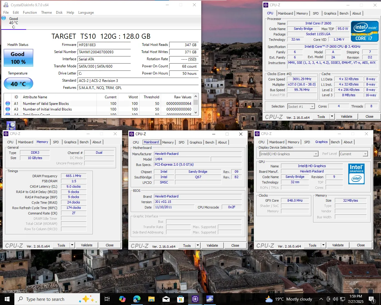Click the Intel Core i7 logo in CPU-Z
The image size is (381, 305).
364,31
